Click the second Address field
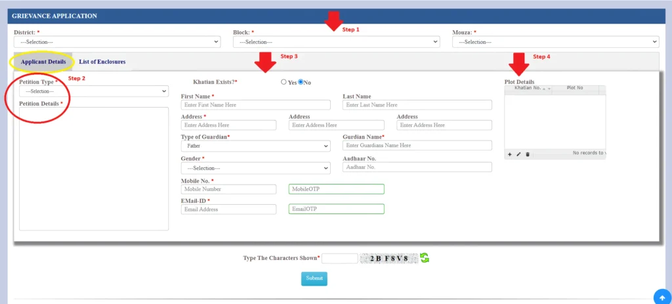 point(337,125)
